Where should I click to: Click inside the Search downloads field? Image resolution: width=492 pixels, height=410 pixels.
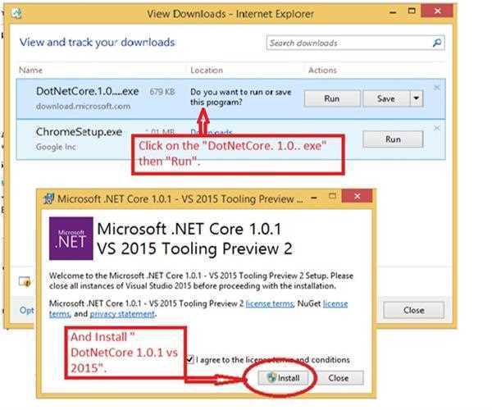coord(348,43)
